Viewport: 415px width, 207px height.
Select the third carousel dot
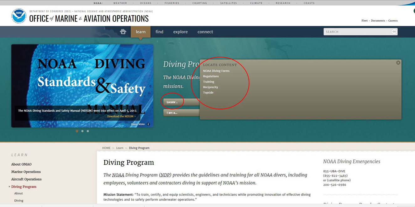[88, 131]
